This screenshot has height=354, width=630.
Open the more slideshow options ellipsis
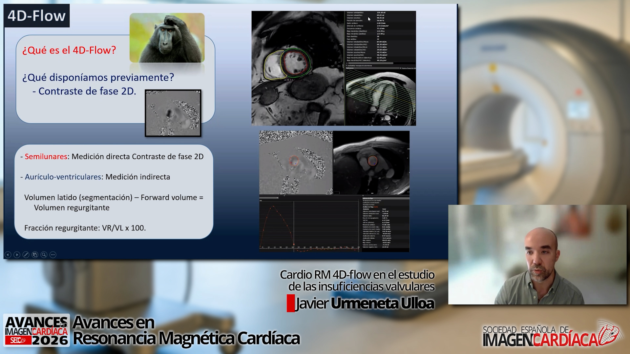click(x=53, y=255)
